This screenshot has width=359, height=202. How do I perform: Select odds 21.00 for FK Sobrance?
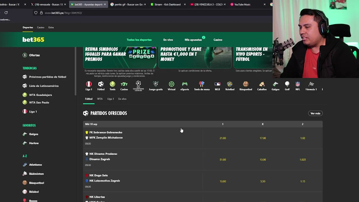(x=223, y=138)
